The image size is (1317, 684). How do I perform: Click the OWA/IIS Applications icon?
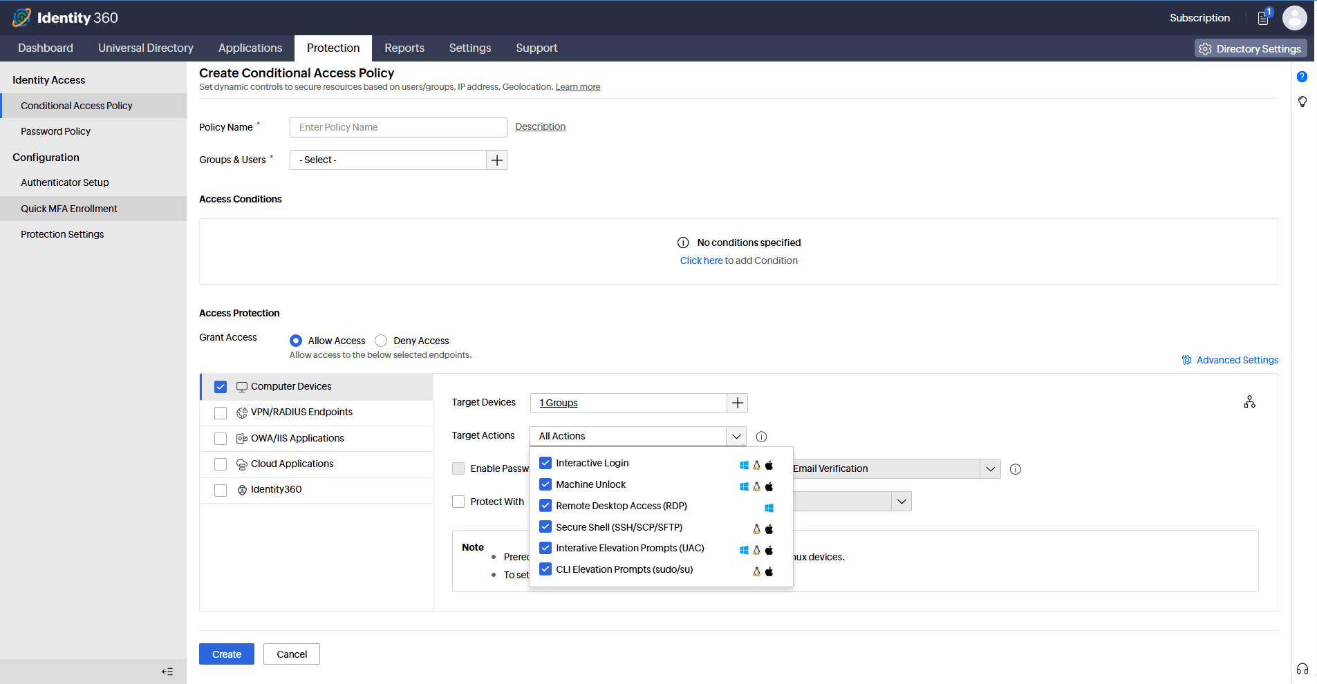click(x=242, y=439)
